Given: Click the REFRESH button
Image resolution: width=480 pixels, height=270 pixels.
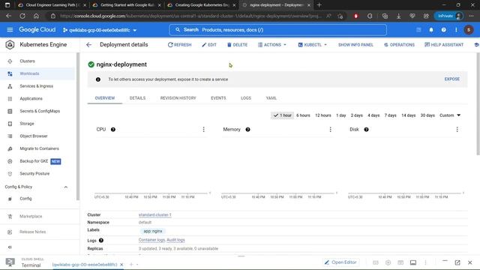Looking at the screenshot, I should coord(179,45).
